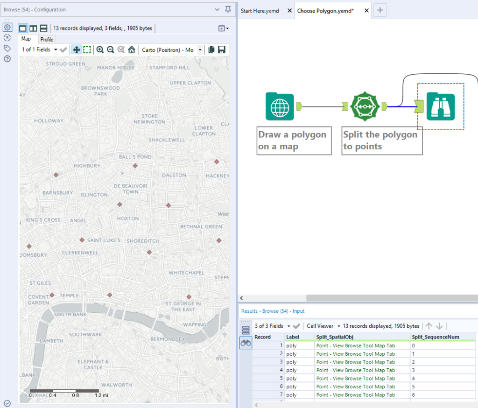478x408 pixels.
Task: Click the Save map floppy disk icon
Action: [x=222, y=49]
